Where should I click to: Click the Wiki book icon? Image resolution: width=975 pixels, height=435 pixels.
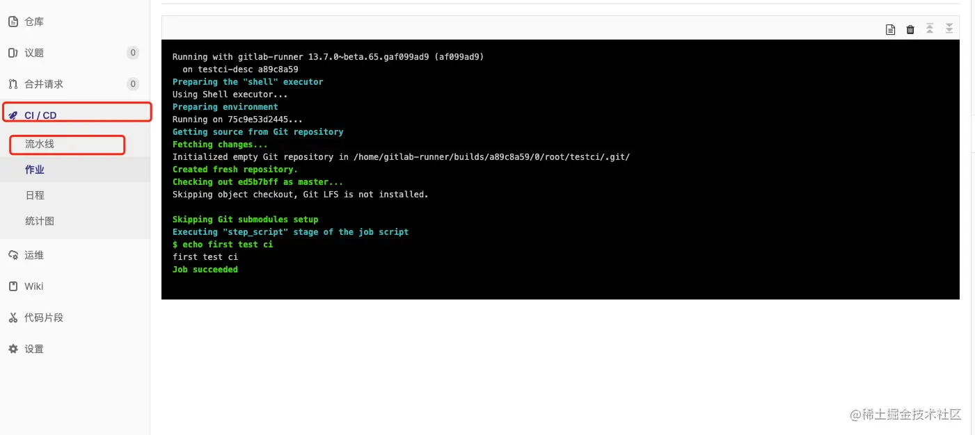(x=13, y=286)
